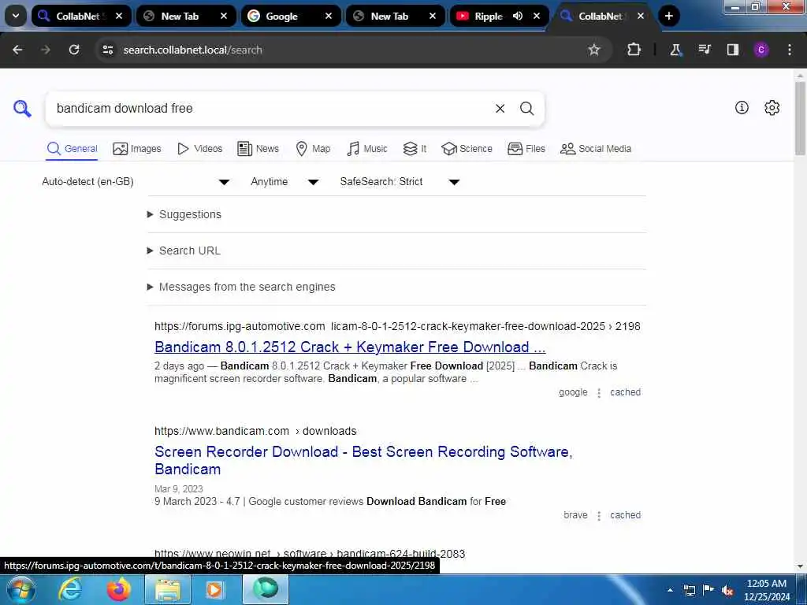The width and height of the screenshot is (807, 605).
Task: Click the neowin.net result URL
Action: pyautogui.click(x=309, y=554)
